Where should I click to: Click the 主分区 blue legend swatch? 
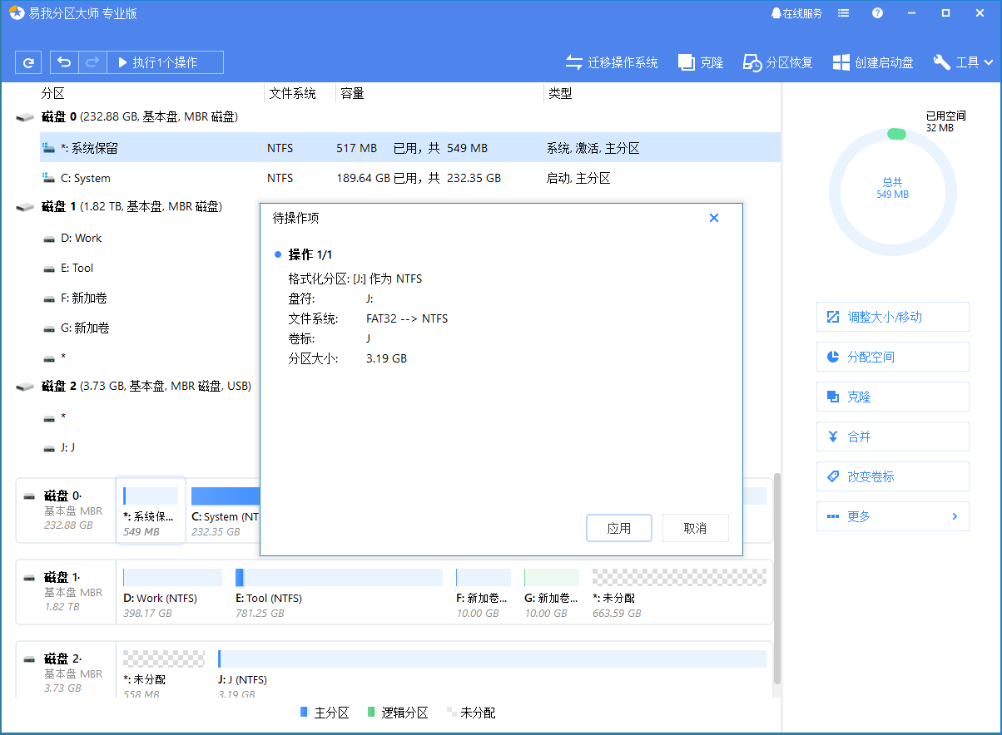304,713
